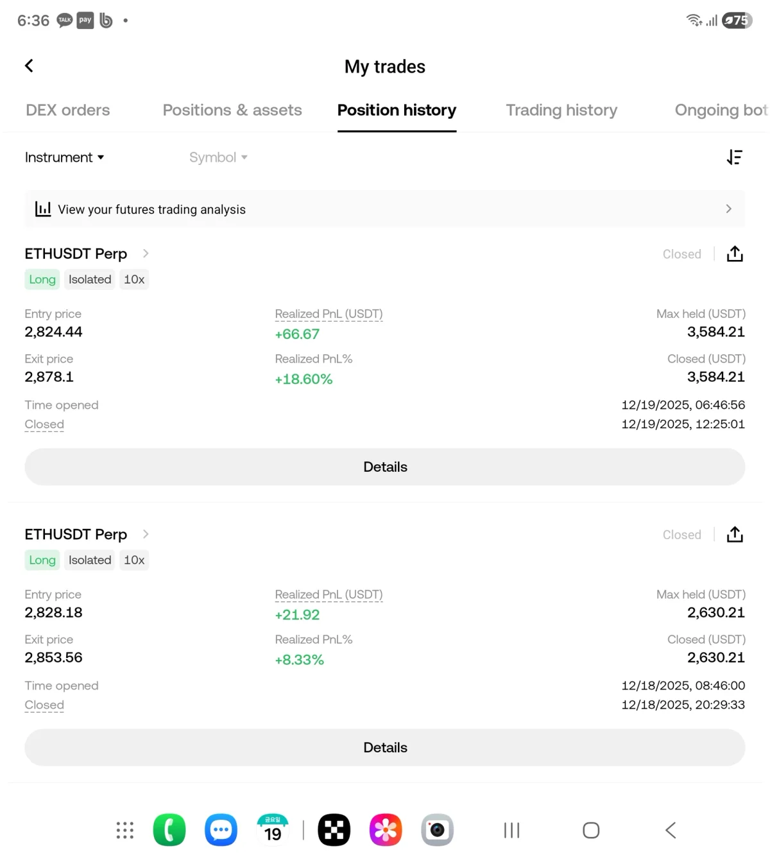Viewport: 770px width, 855px height.
Task: Open the phone app in dock
Action: 169,830
